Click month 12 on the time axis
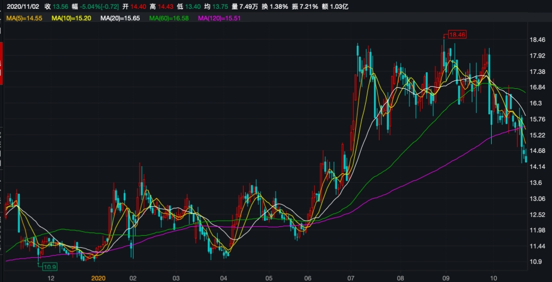552x282 pixels. click(x=51, y=278)
